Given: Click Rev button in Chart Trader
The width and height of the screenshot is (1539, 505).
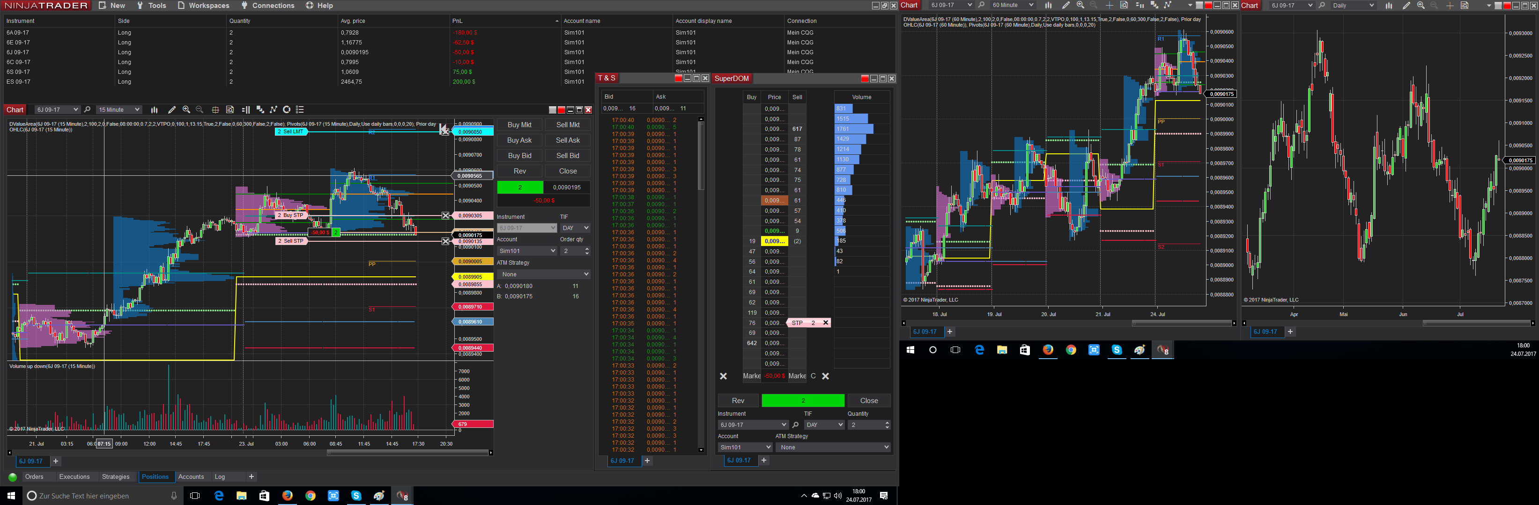Looking at the screenshot, I should coord(519,171).
